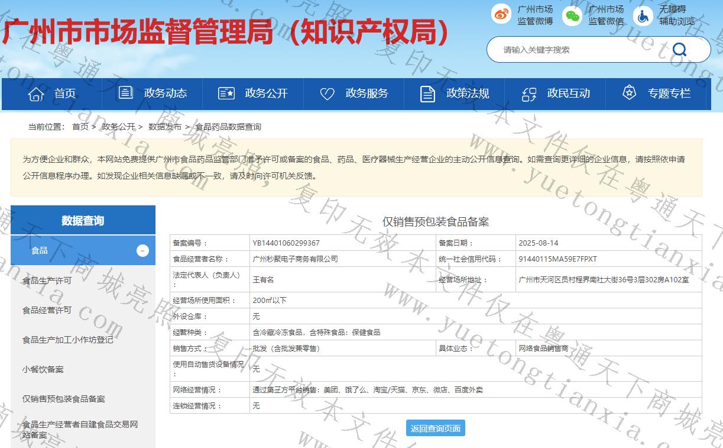The image size is (723, 448).
Task: Collapse the 食品 section using minus icon
Action: click(x=142, y=250)
